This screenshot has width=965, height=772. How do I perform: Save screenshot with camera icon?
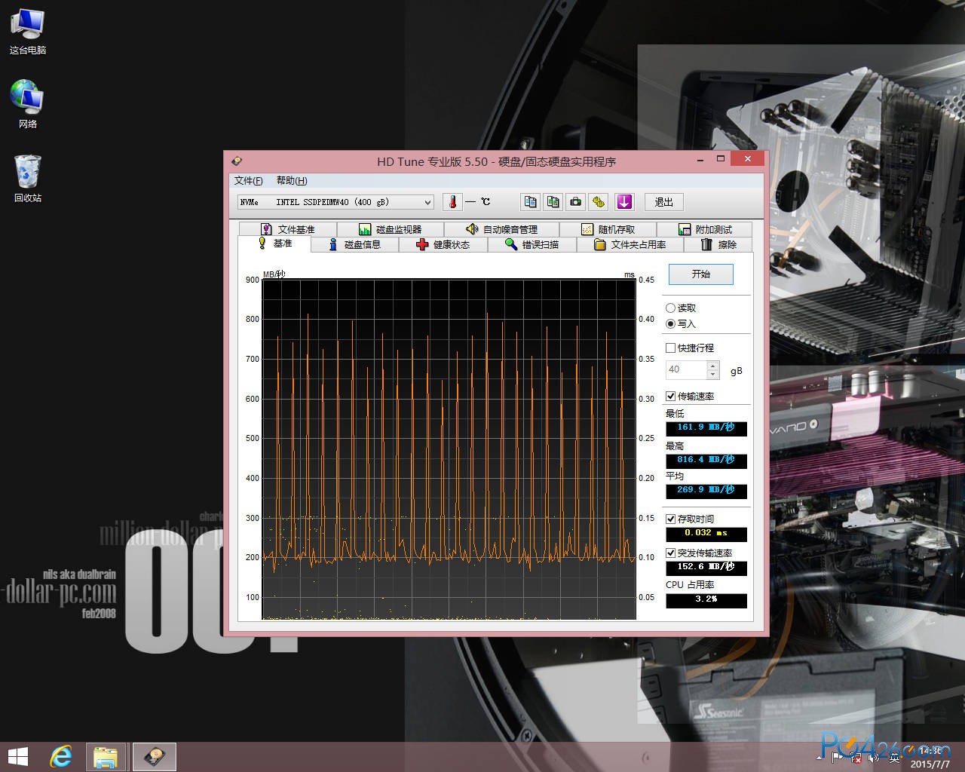click(576, 202)
